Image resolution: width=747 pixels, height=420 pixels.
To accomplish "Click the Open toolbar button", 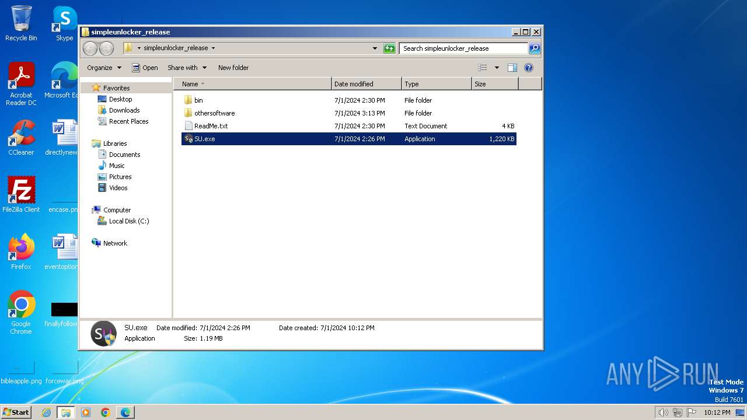I will click(x=145, y=68).
